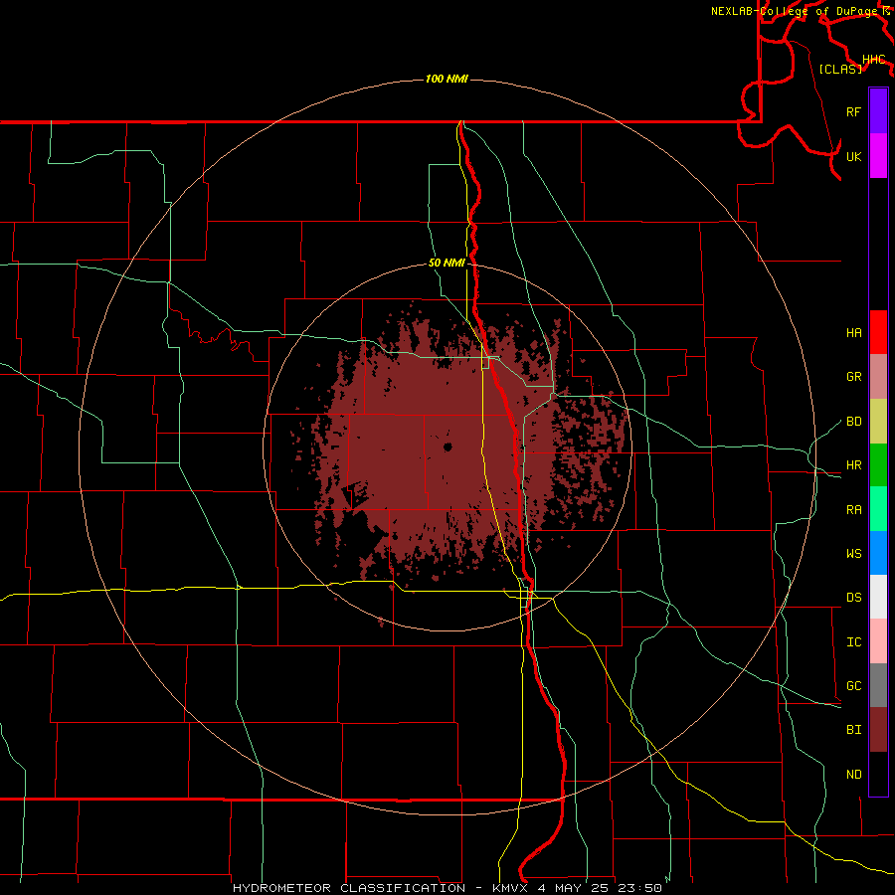Click the BD legend label

(x=853, y=422)
